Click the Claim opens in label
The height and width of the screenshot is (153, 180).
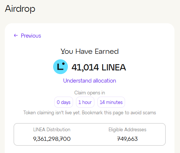(90, 93)
